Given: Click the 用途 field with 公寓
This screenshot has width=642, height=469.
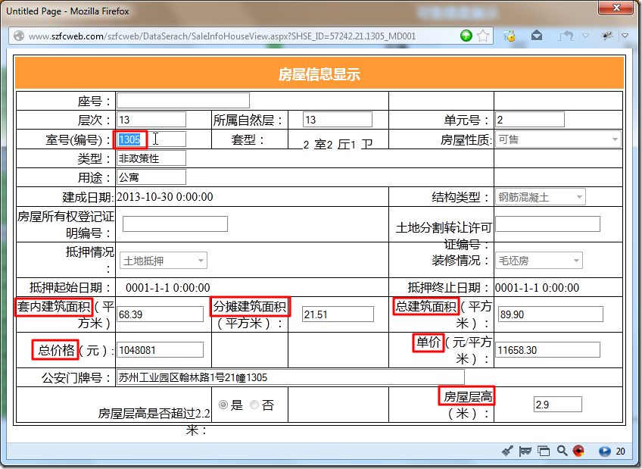Looking at the screenshot, I should point(151,177).
